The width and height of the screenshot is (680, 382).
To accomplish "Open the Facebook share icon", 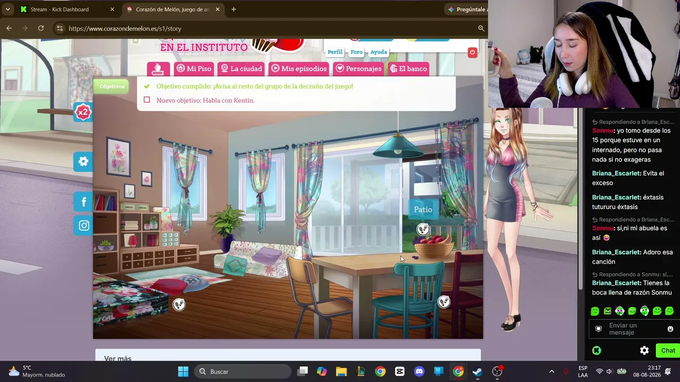I will 83,202.
